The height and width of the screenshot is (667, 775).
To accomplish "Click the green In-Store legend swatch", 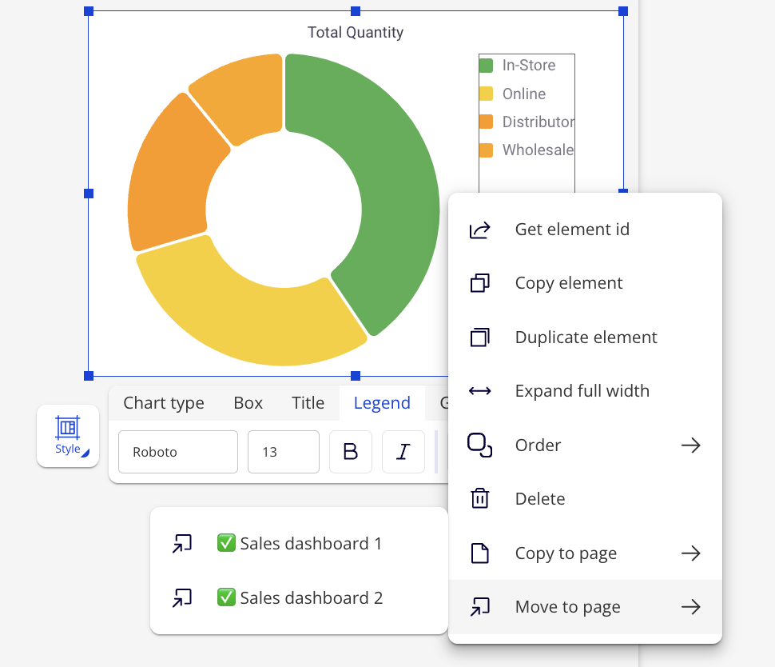I will coord(486,66).
